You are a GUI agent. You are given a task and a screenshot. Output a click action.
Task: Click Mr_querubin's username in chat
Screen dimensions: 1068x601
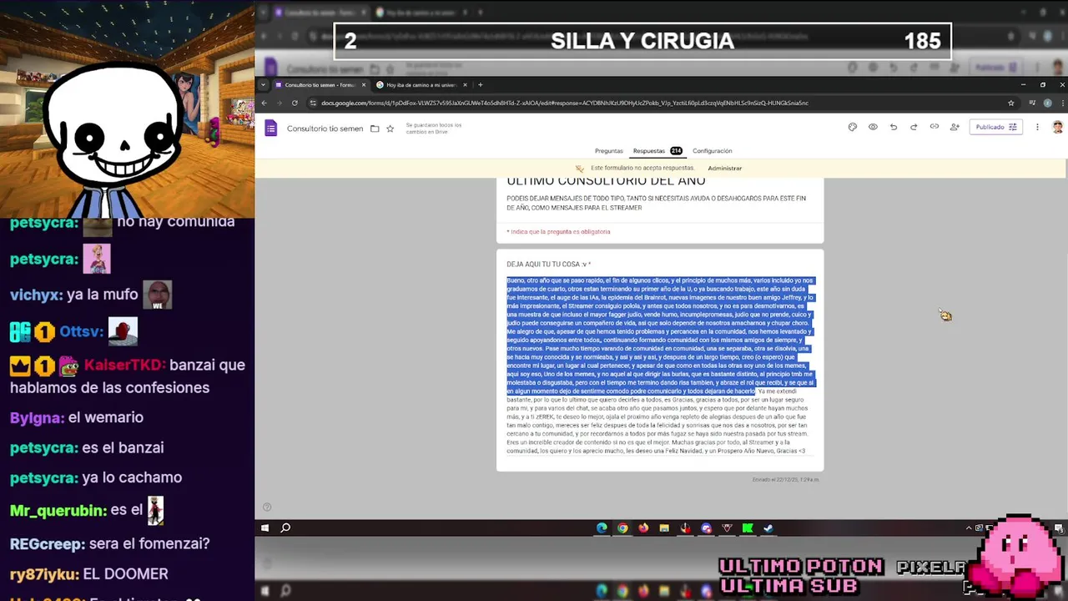coord(58,511)
